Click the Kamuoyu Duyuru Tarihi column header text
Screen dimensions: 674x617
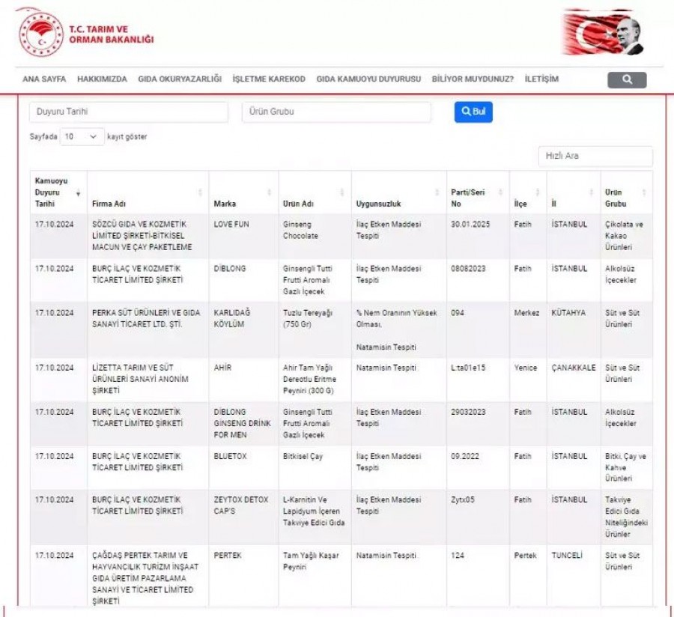point(51,192)
